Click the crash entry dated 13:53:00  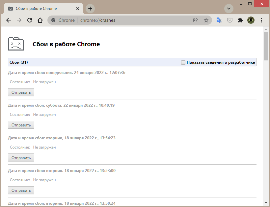pyautogui.click(x=62, y=171)
